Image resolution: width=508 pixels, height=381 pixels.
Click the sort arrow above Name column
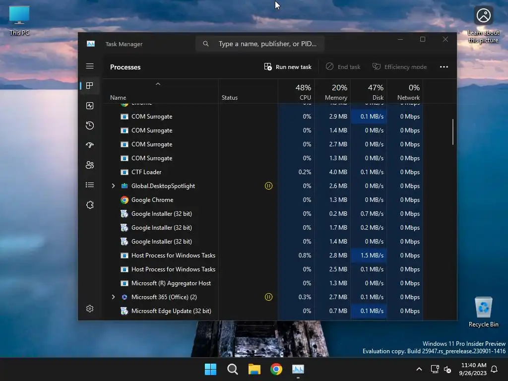(x=158, y=84)
